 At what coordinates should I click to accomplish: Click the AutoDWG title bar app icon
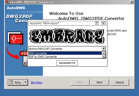tap(7, 2)
